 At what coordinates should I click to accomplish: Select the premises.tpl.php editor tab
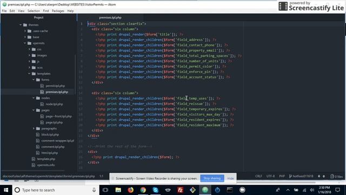click(x=110, y=17)
